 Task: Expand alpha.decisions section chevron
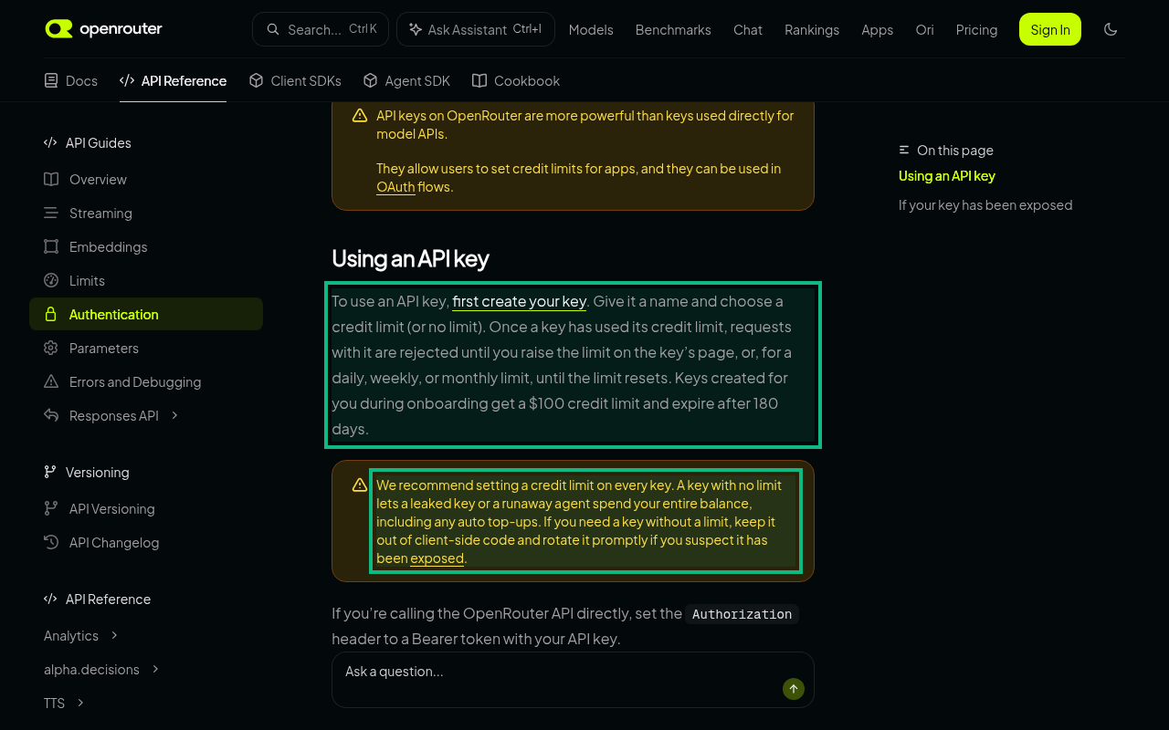[155, 669]
